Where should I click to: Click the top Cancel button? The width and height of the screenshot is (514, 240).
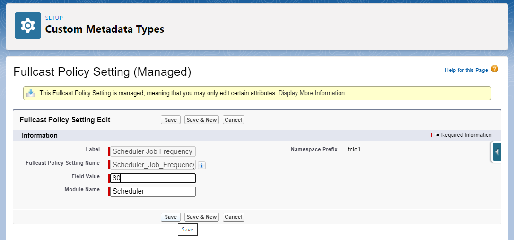234,120
